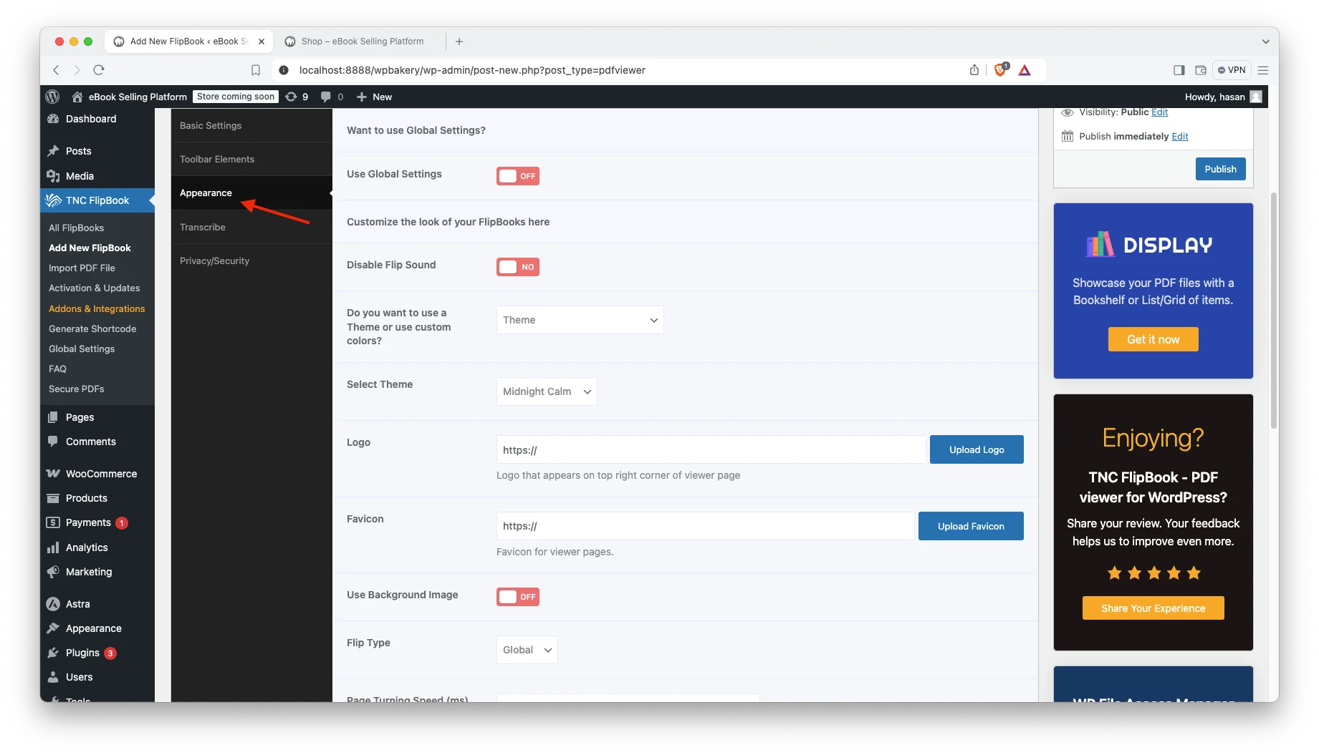The height and width of the screenshot is (755, 1319).
Task: Open the Flip Type Global dropdown
Action: [527, 650]
